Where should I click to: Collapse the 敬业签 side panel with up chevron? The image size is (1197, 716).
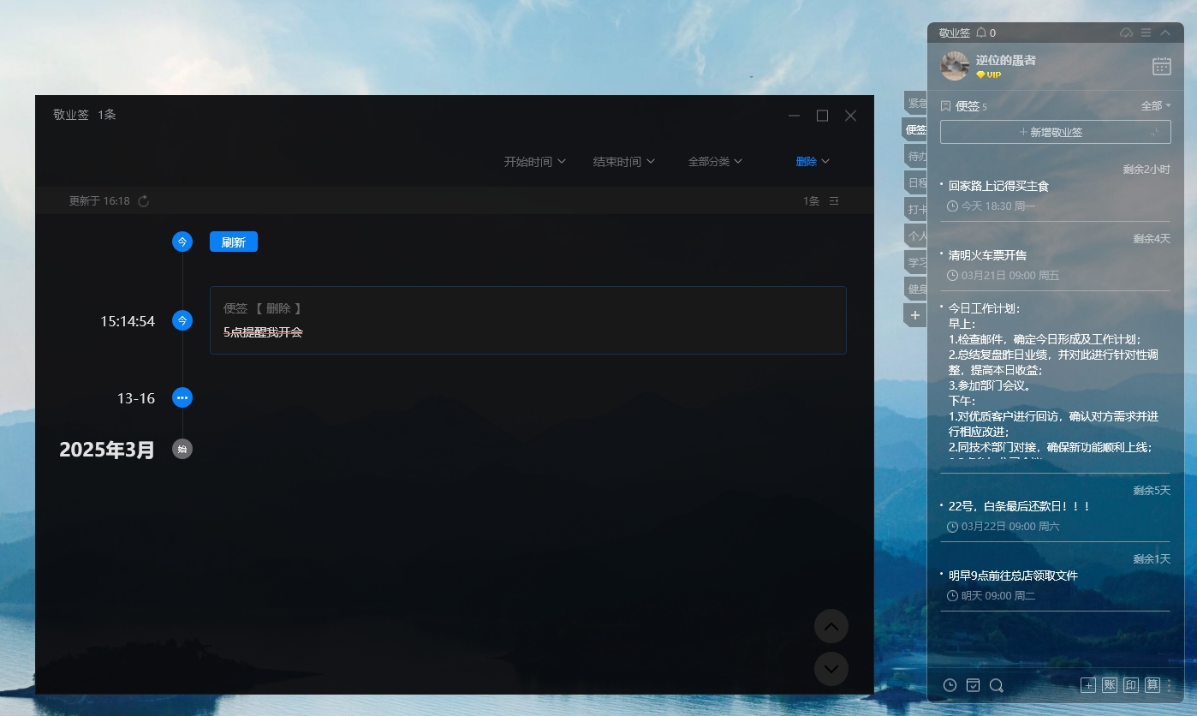point(1165,33)
